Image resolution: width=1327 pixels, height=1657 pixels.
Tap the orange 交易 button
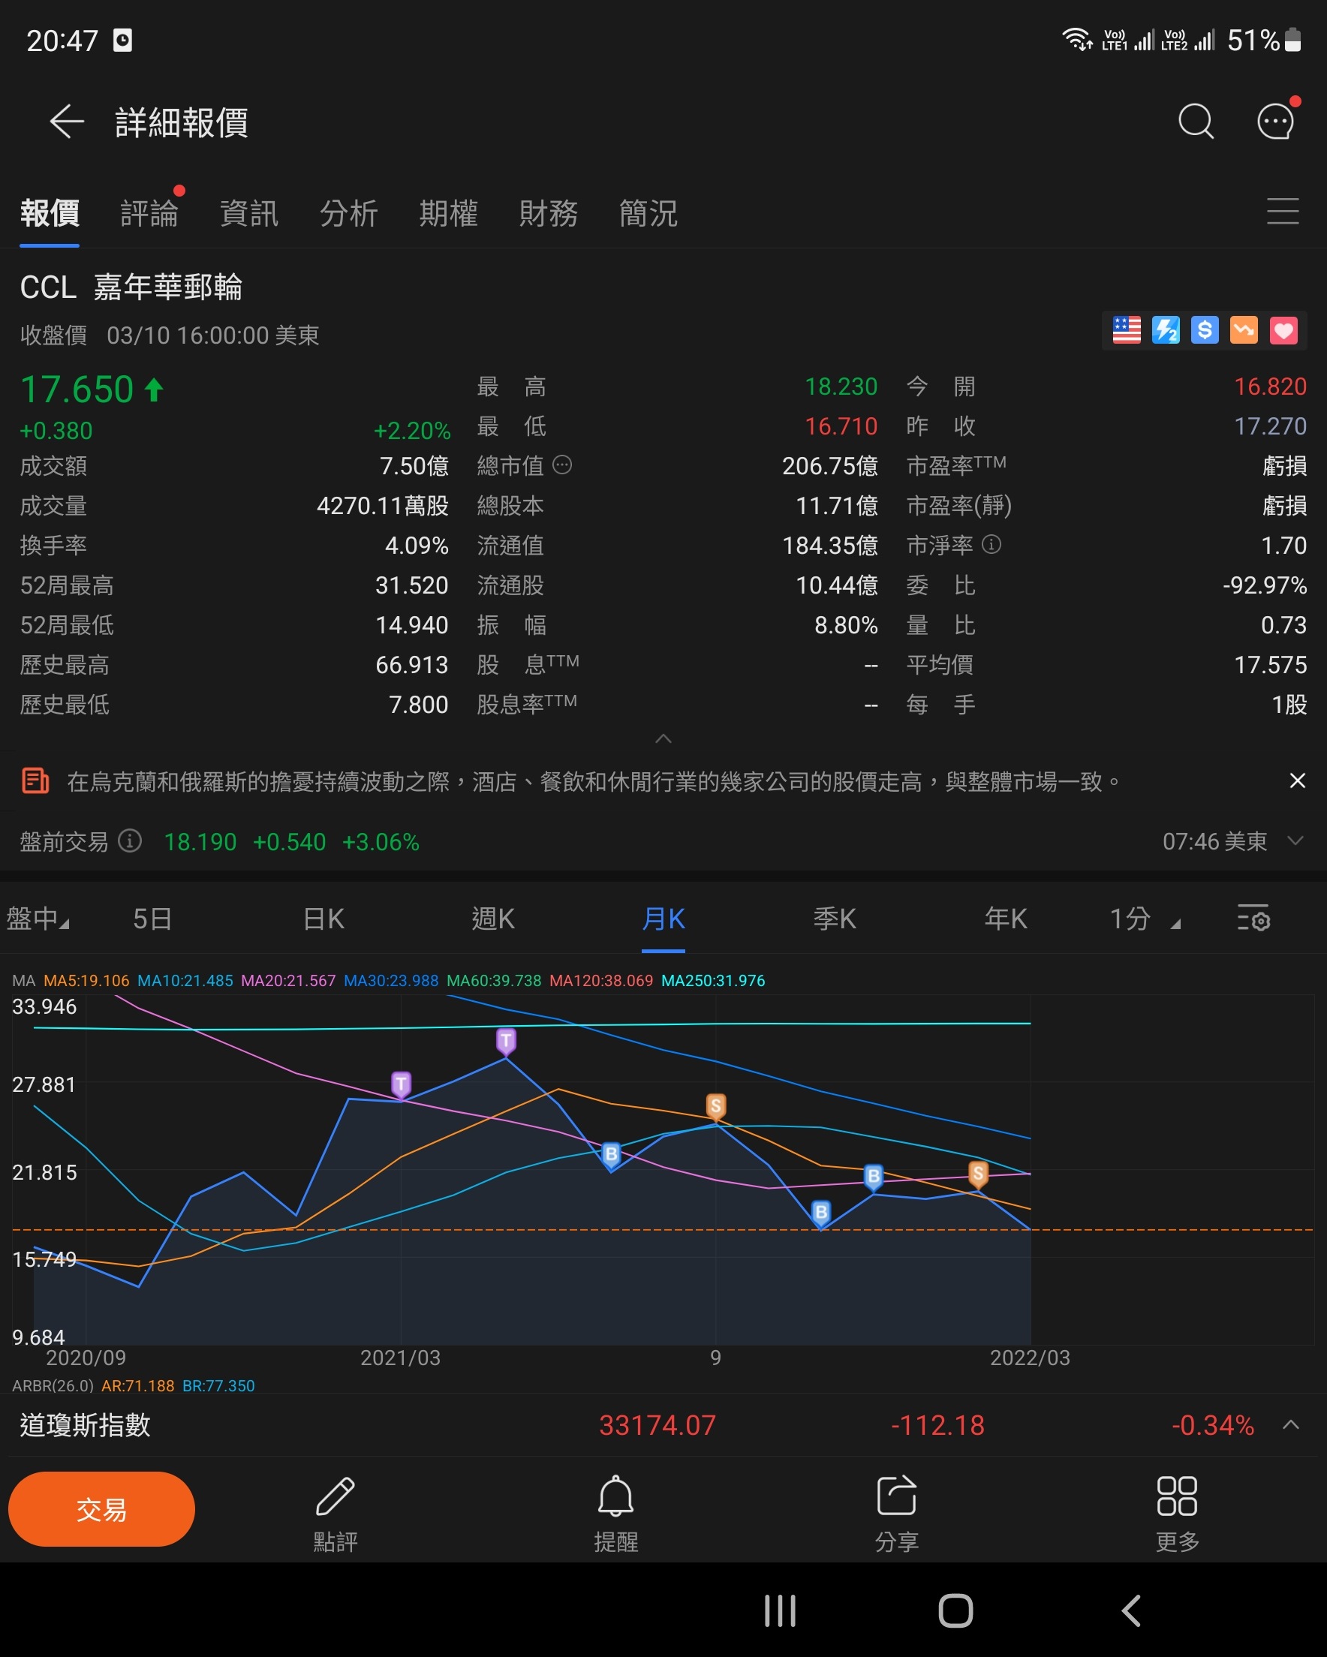pyautogui.click(x=101, y=1508)
